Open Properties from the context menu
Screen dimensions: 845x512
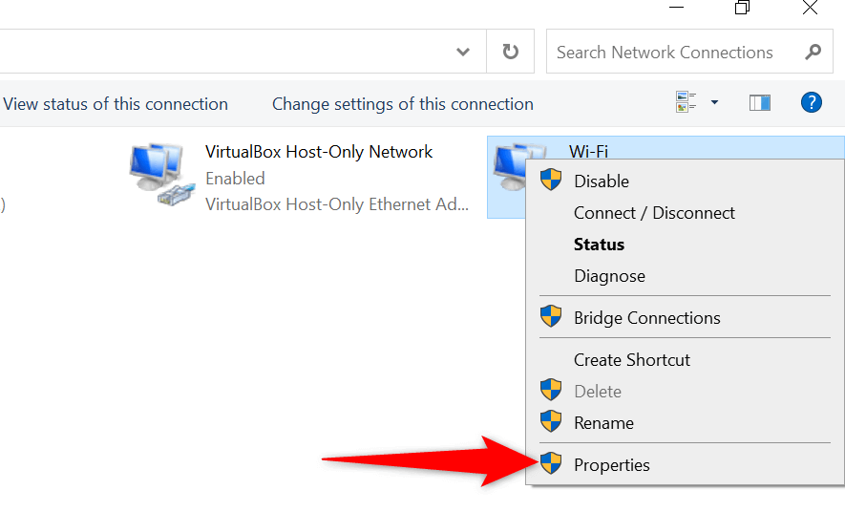611,465
